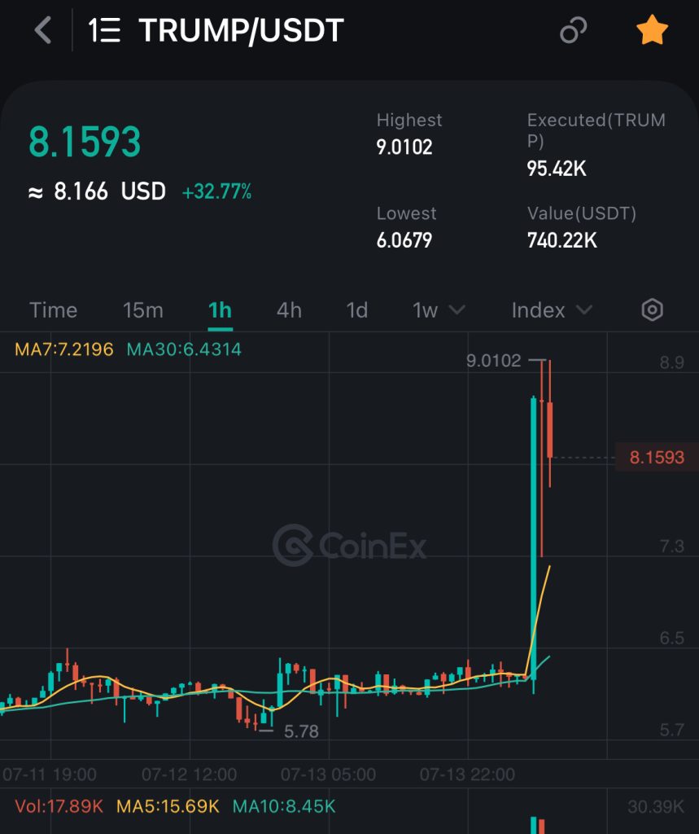The width and height of the screenshot is (699, 834).
Task: Select the 4h interval tab
Action: tap(289, 310)
